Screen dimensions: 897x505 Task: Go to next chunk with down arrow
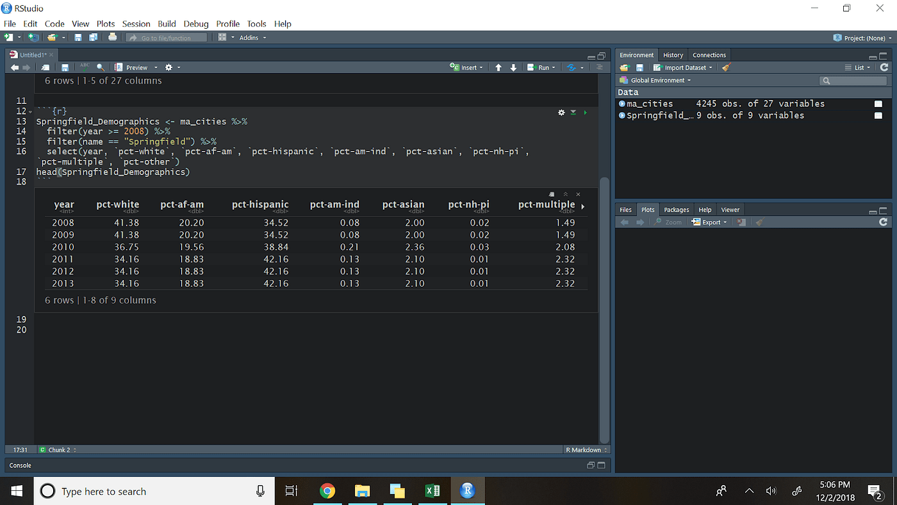tap(513, 67)
